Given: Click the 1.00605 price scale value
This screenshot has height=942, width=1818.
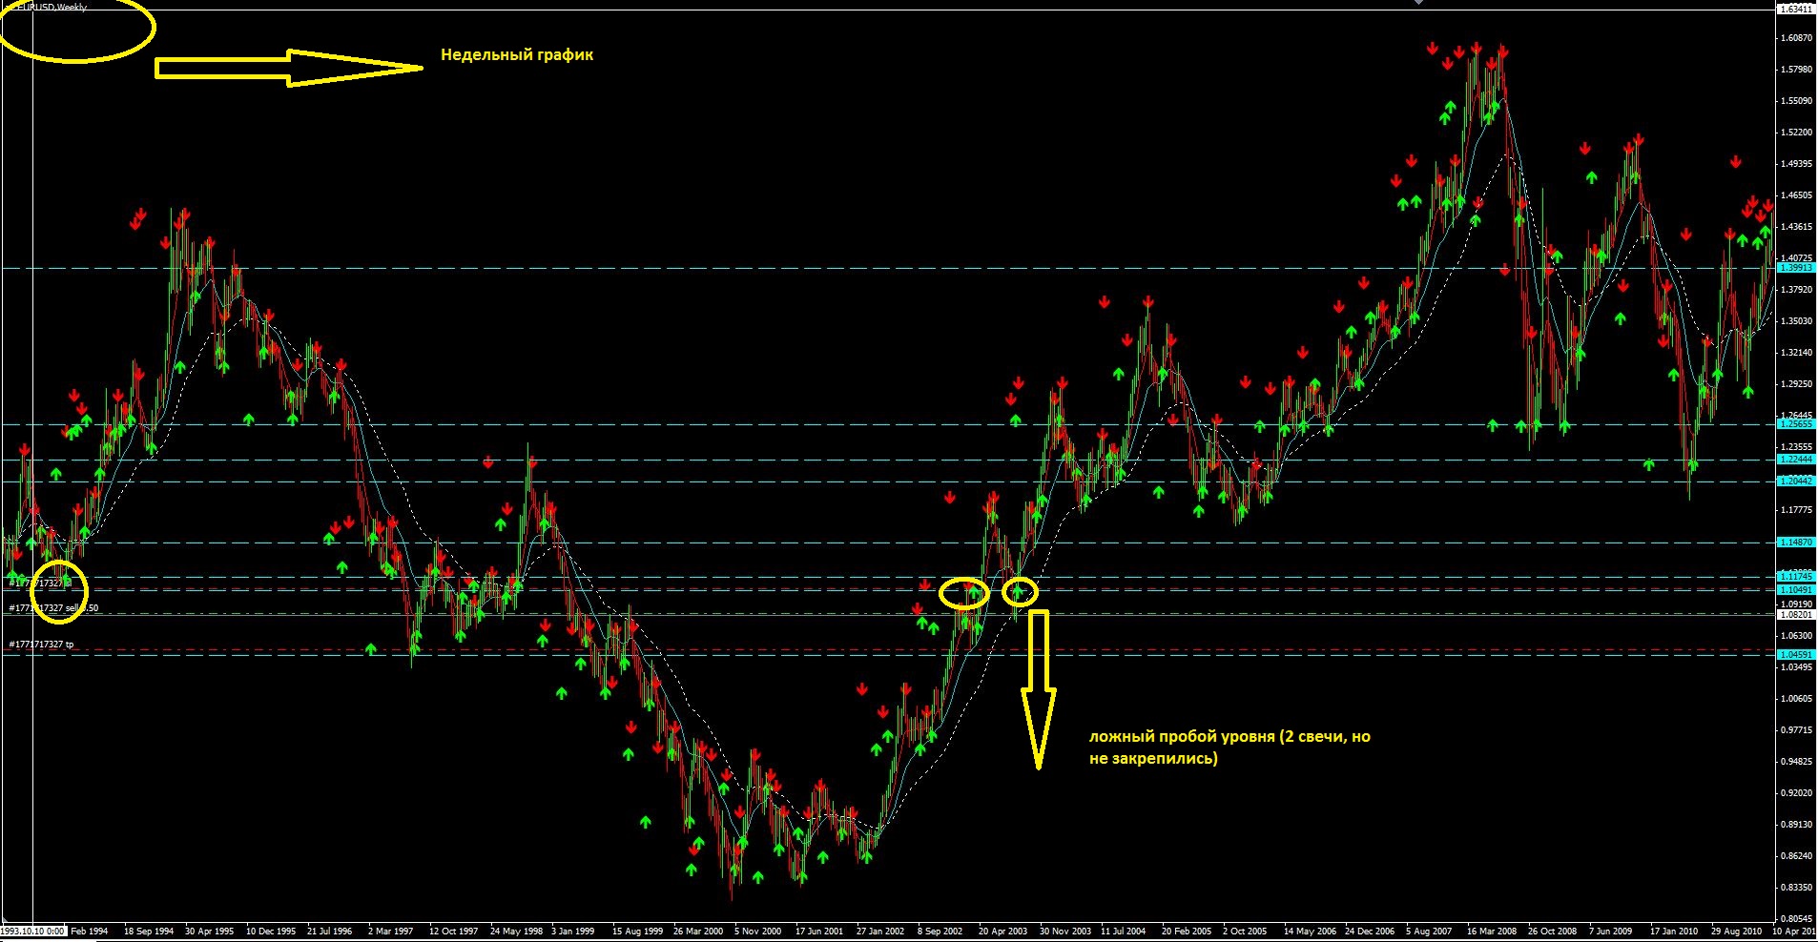Looking at the screenshot, I should pos(1796,699).
